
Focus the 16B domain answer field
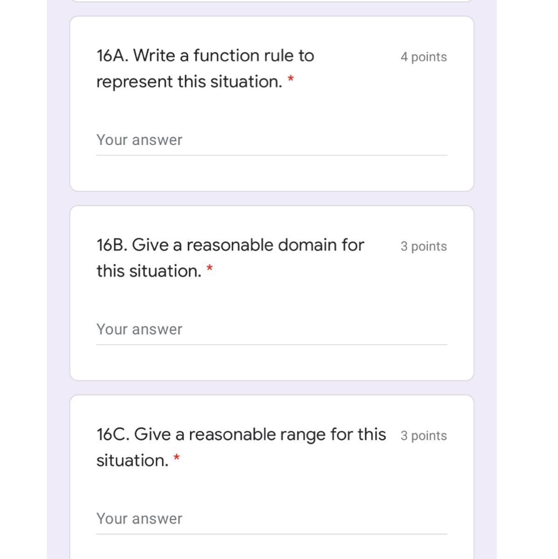pos(271,329)
